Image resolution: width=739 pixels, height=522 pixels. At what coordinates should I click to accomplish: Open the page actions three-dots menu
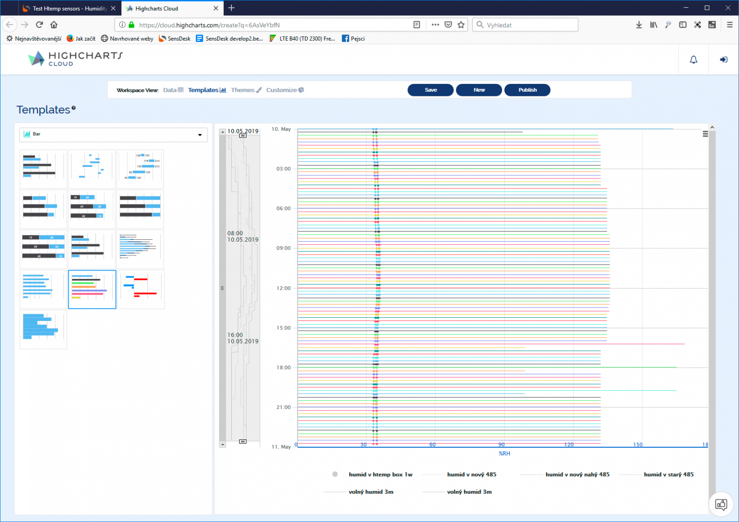point(435,25)
